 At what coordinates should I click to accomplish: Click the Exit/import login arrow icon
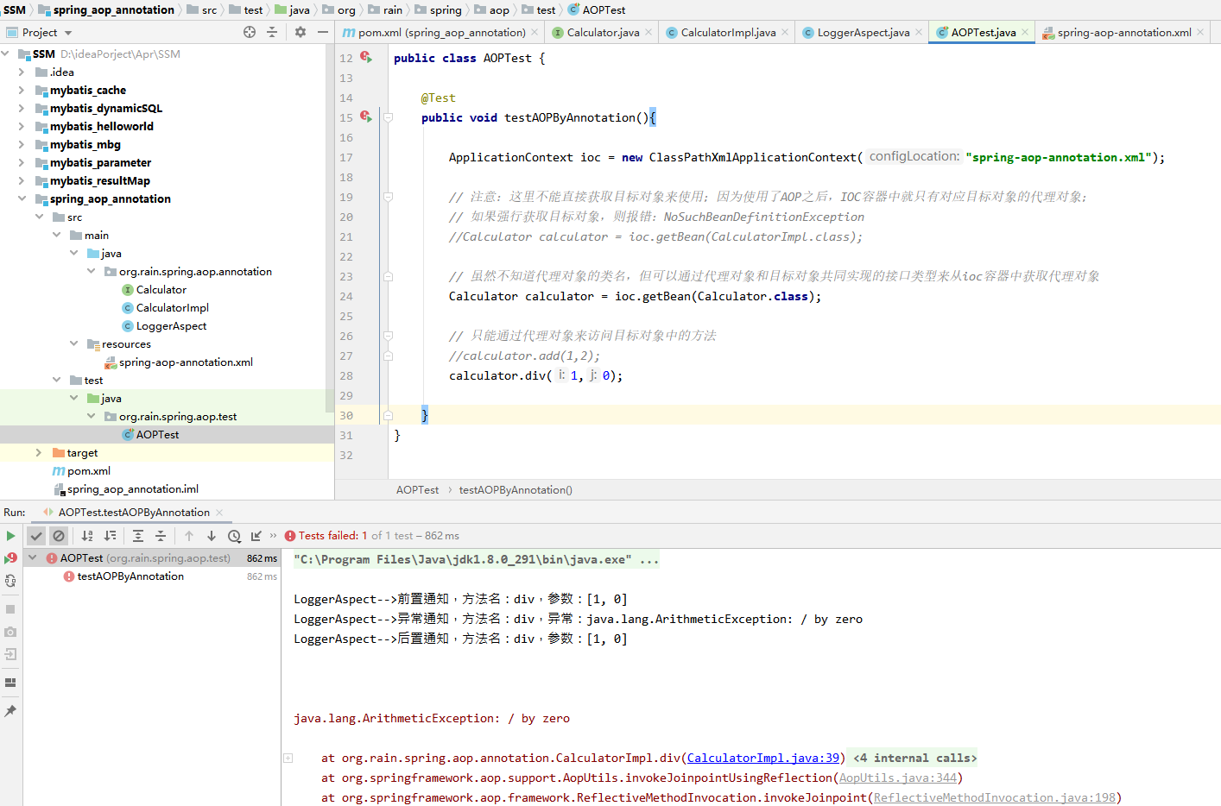pyautogui.click(x=10, y=654)
